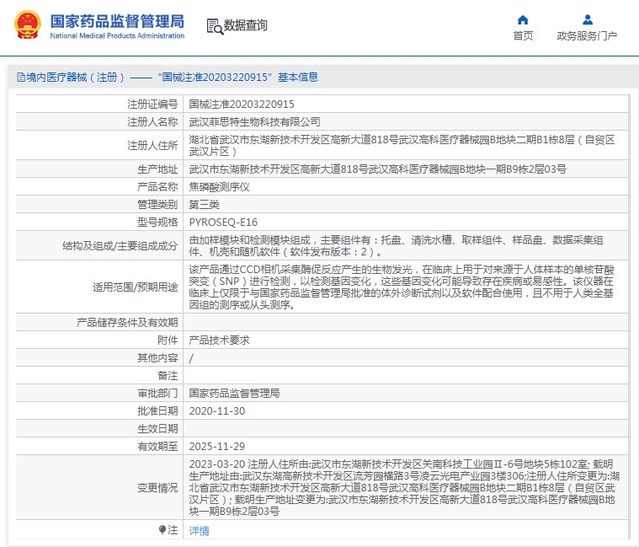Click the model value PYROSEQ-E16
Screen dimensions: 639x547
[219, 222]
